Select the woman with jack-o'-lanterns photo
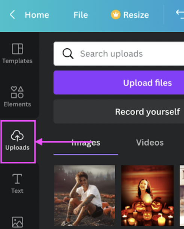This screenshot has height=229, width=184. click(147, 196)
